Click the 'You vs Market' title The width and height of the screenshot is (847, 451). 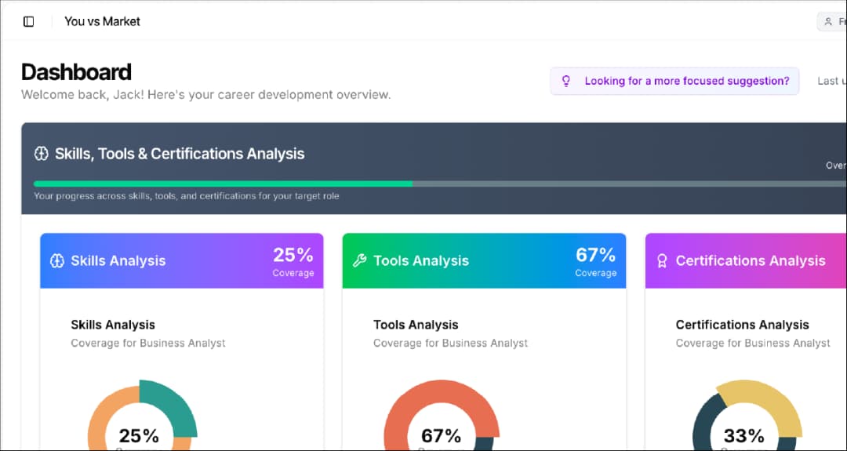pyautogui.click(x=102, y=22)
